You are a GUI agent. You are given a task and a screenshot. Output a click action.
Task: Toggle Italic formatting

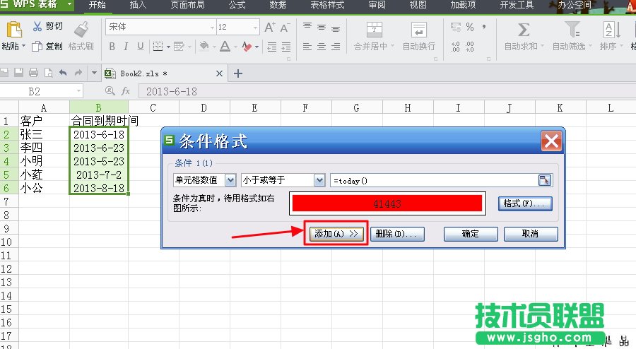(126, 47)
